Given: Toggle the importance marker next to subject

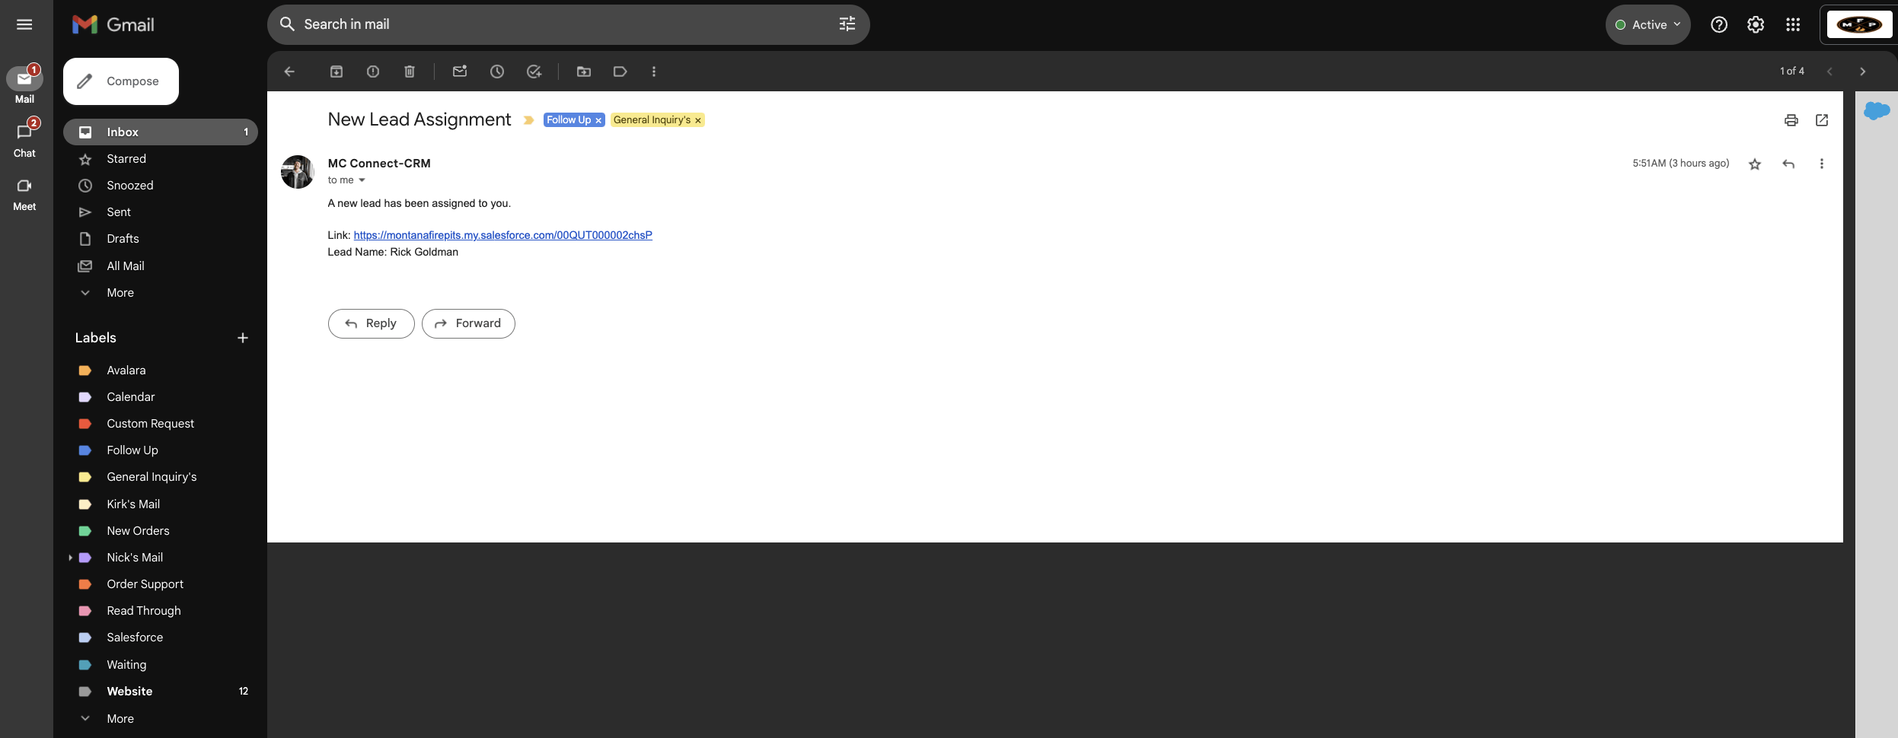Looking at the screenshot, I should coord(528,120).
